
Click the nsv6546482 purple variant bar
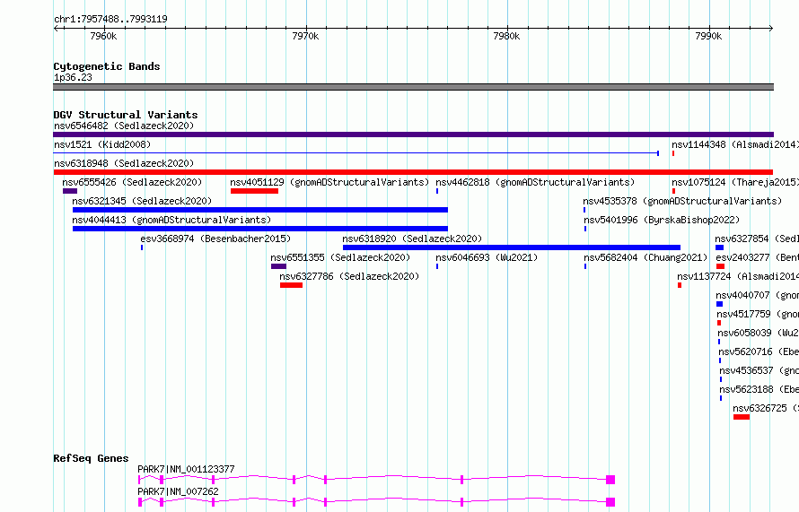coord(413,135)
